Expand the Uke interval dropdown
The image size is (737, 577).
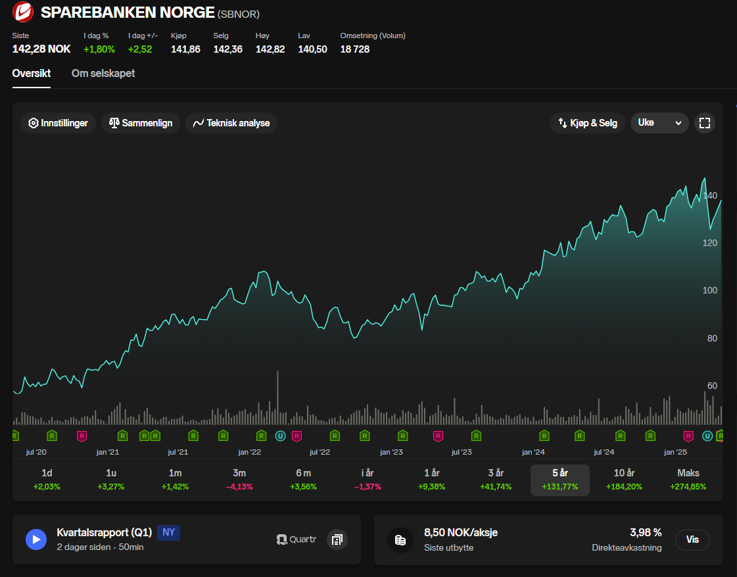[659, 123]
